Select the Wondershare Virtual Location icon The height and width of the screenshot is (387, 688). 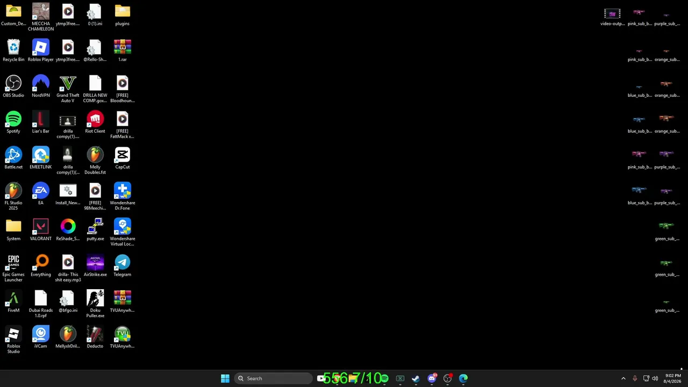tap(123, 233)
